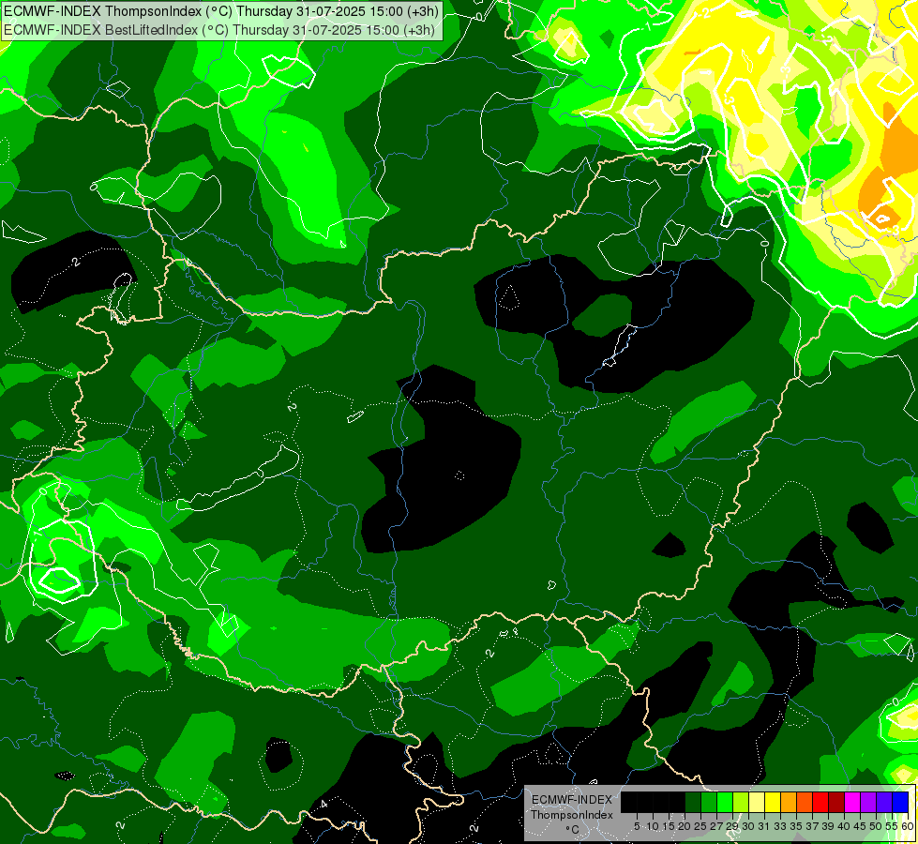Screen dimensions: 918x844
Task: Click the BestLiftedIndex title line at top
Action: (x=219, y=30)
